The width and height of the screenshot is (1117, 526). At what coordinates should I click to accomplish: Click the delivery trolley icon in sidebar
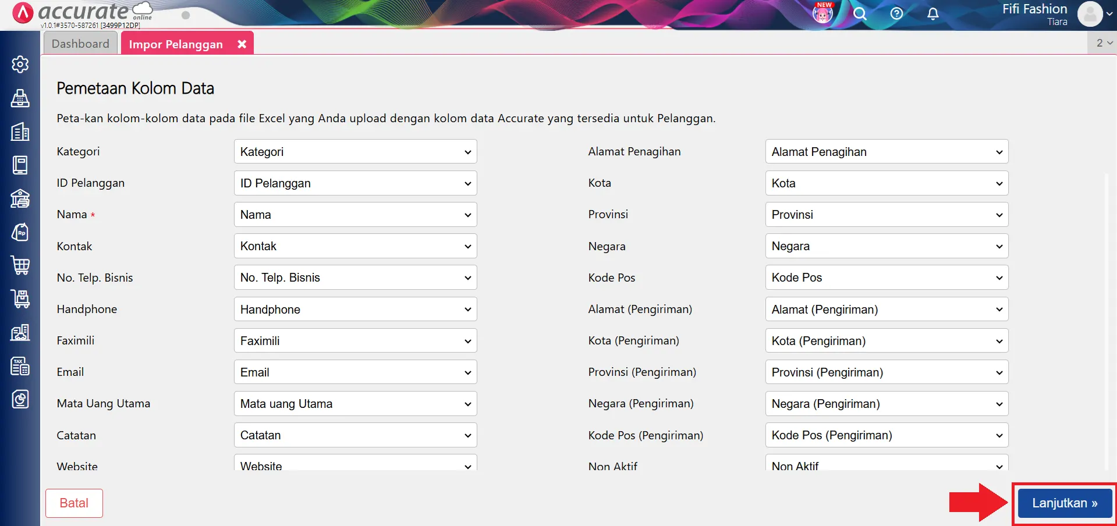[x=20, y=298]
